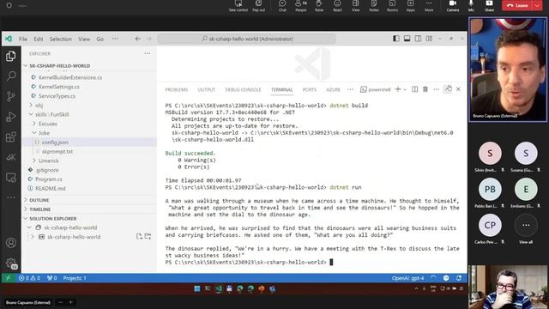
Task: Expand the Limerick folder
Action: pyautogui.click(x=49, y=161)
